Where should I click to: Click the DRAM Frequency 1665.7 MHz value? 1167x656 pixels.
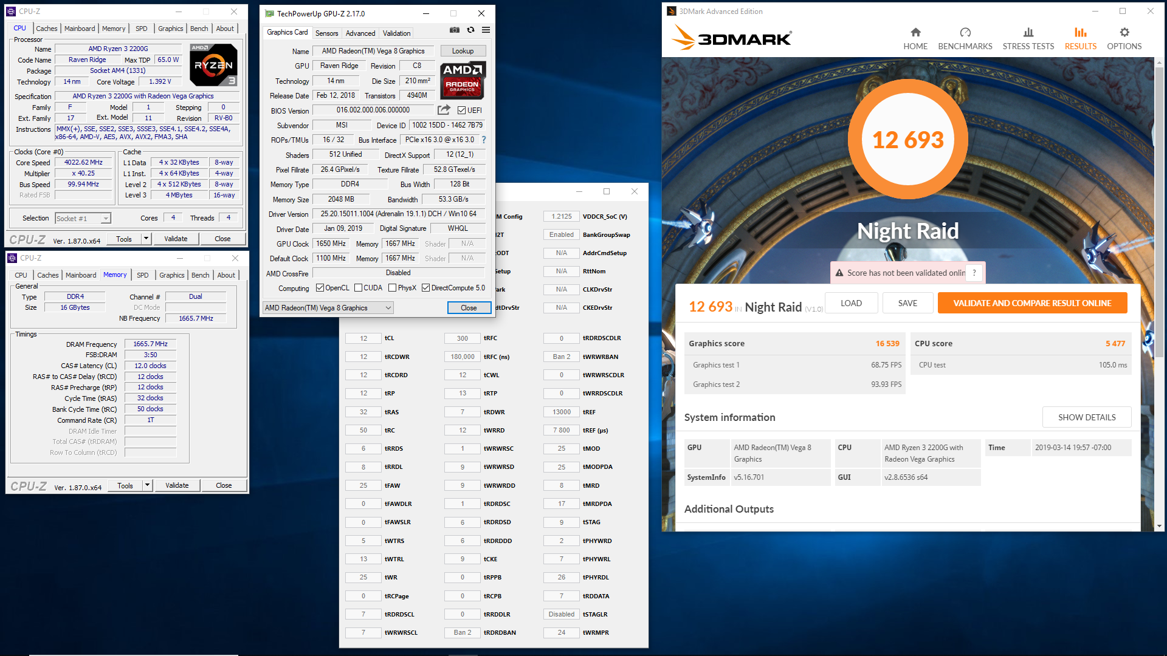(150, 344)
